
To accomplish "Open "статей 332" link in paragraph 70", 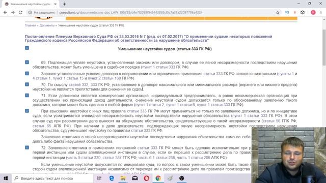I will pyautogui.click(x=78, y=85).
